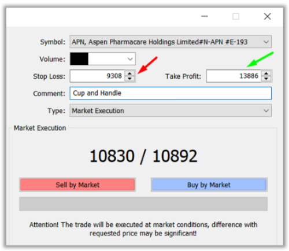Click the APN Aspen Pharmacare symbol text
This screenshot has width=289, height=251.
(x=160, y=42)
